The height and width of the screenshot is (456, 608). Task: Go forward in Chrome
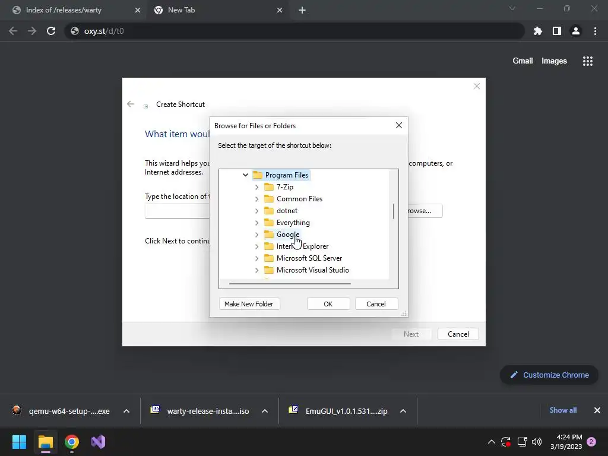[x=32, y=31]
